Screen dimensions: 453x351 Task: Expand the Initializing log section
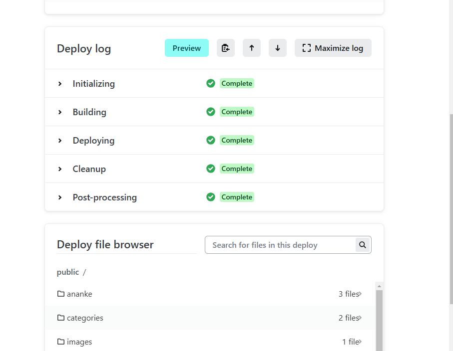point(60,84)
